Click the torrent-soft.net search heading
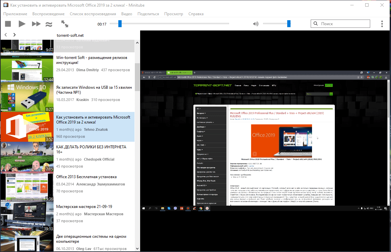 (x=70, y=35)
